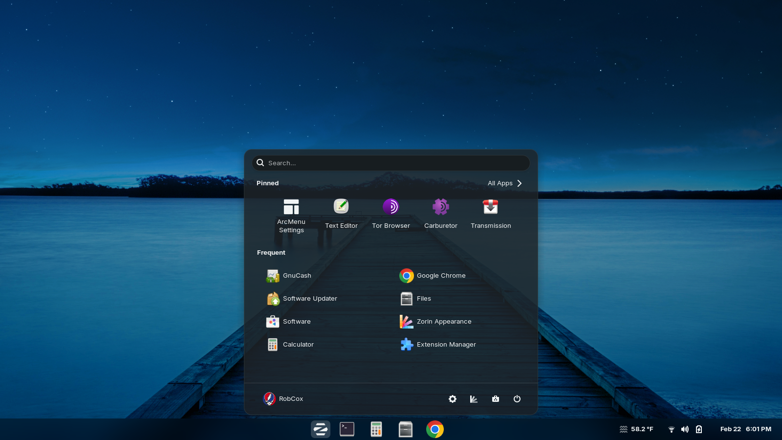Screen dimensions: 782x440
Task: Toggle the Zorin menu button in the taskbar
Action: click(321, 430)
